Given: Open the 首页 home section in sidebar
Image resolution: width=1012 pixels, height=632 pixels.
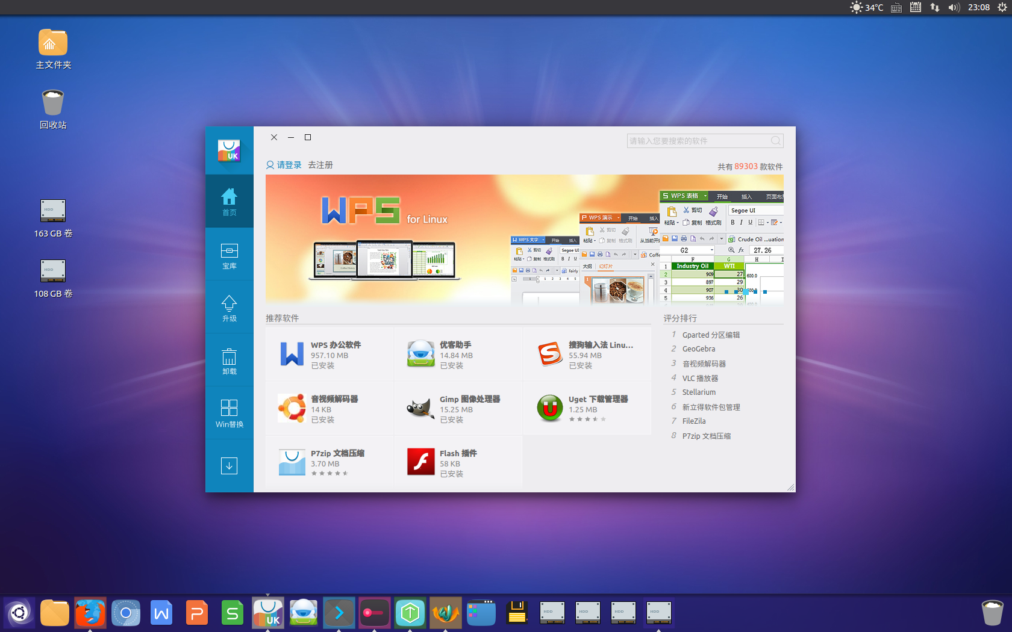Looking at the screenshot, I should (x=230, y=201).
